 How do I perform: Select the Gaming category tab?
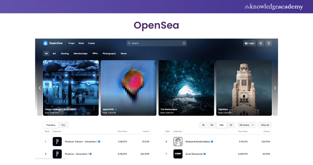(x=65, y=54)
